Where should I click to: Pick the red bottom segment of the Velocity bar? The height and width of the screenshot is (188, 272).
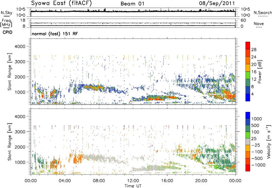pyautogui.click(x=248, y=168)
